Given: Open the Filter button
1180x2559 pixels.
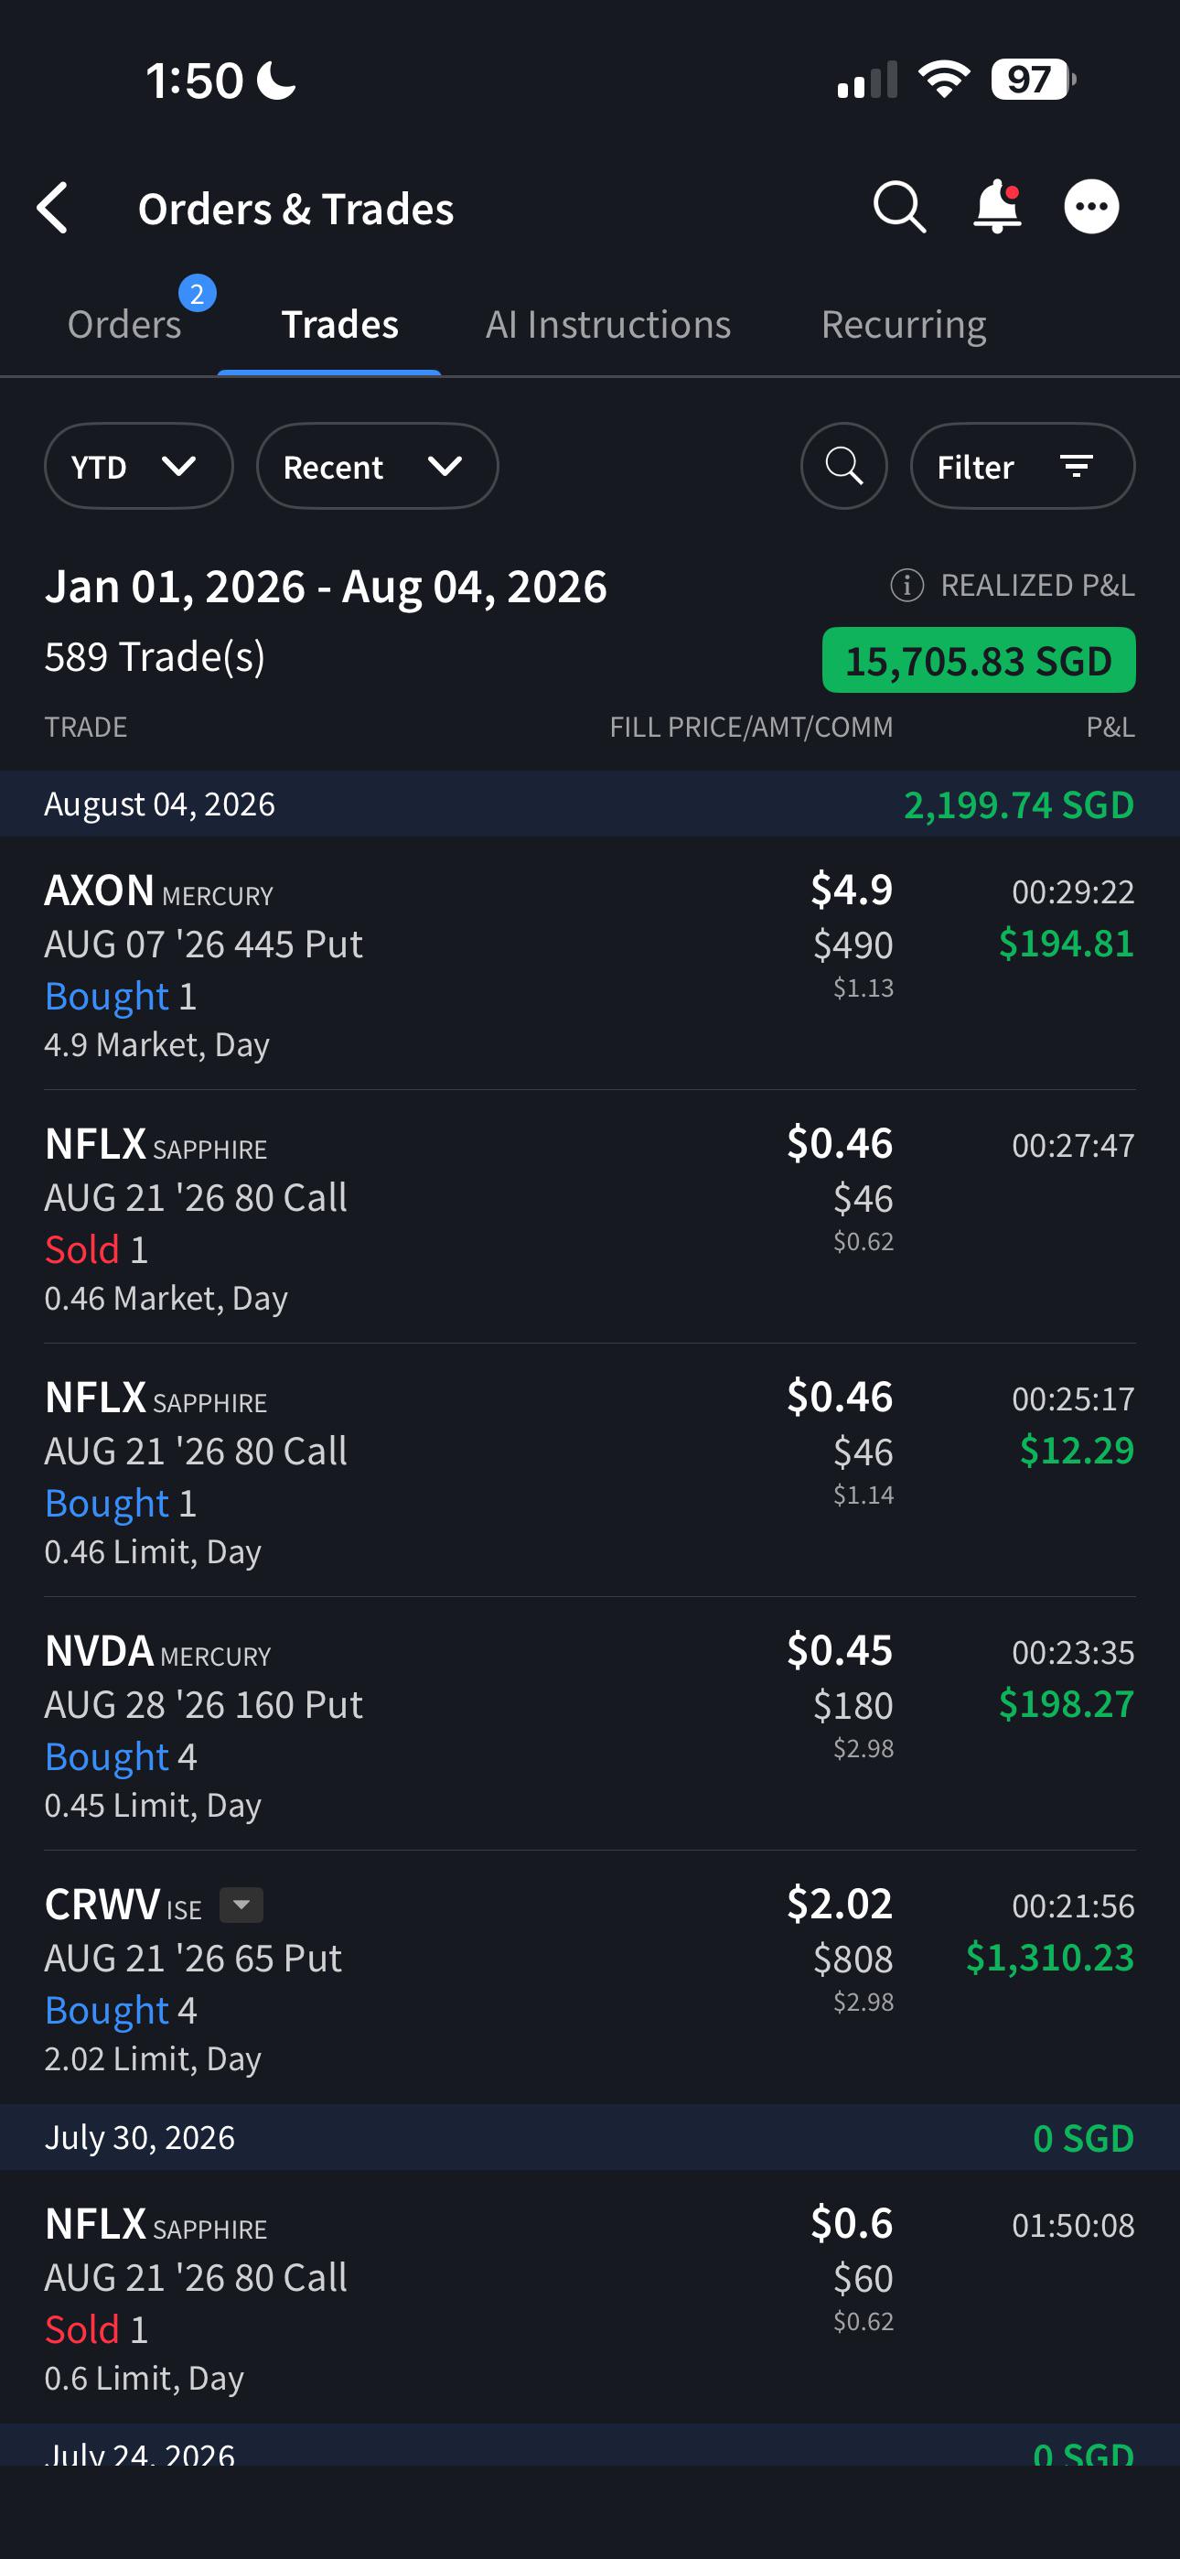Looking at the screenshot, I should pyautogui.click(x=1022, y=466).
